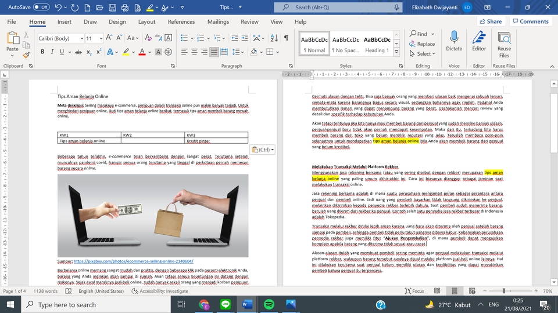Open the font name dropdown Calibri (Body)

click(x=82, y=38)
